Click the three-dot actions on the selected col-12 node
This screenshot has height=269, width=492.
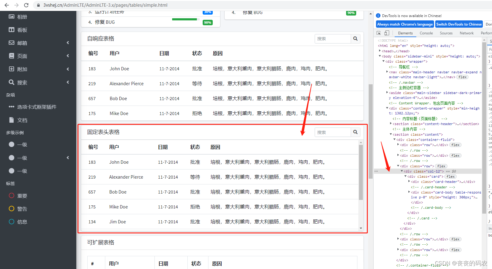tap(376, 171)
